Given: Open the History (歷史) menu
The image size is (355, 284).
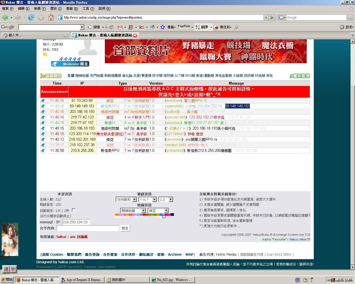Looking at the screenshot, I should (x=56, y=9).
